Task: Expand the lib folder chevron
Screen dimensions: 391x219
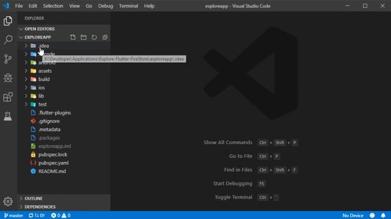Action: pos(26,96)
